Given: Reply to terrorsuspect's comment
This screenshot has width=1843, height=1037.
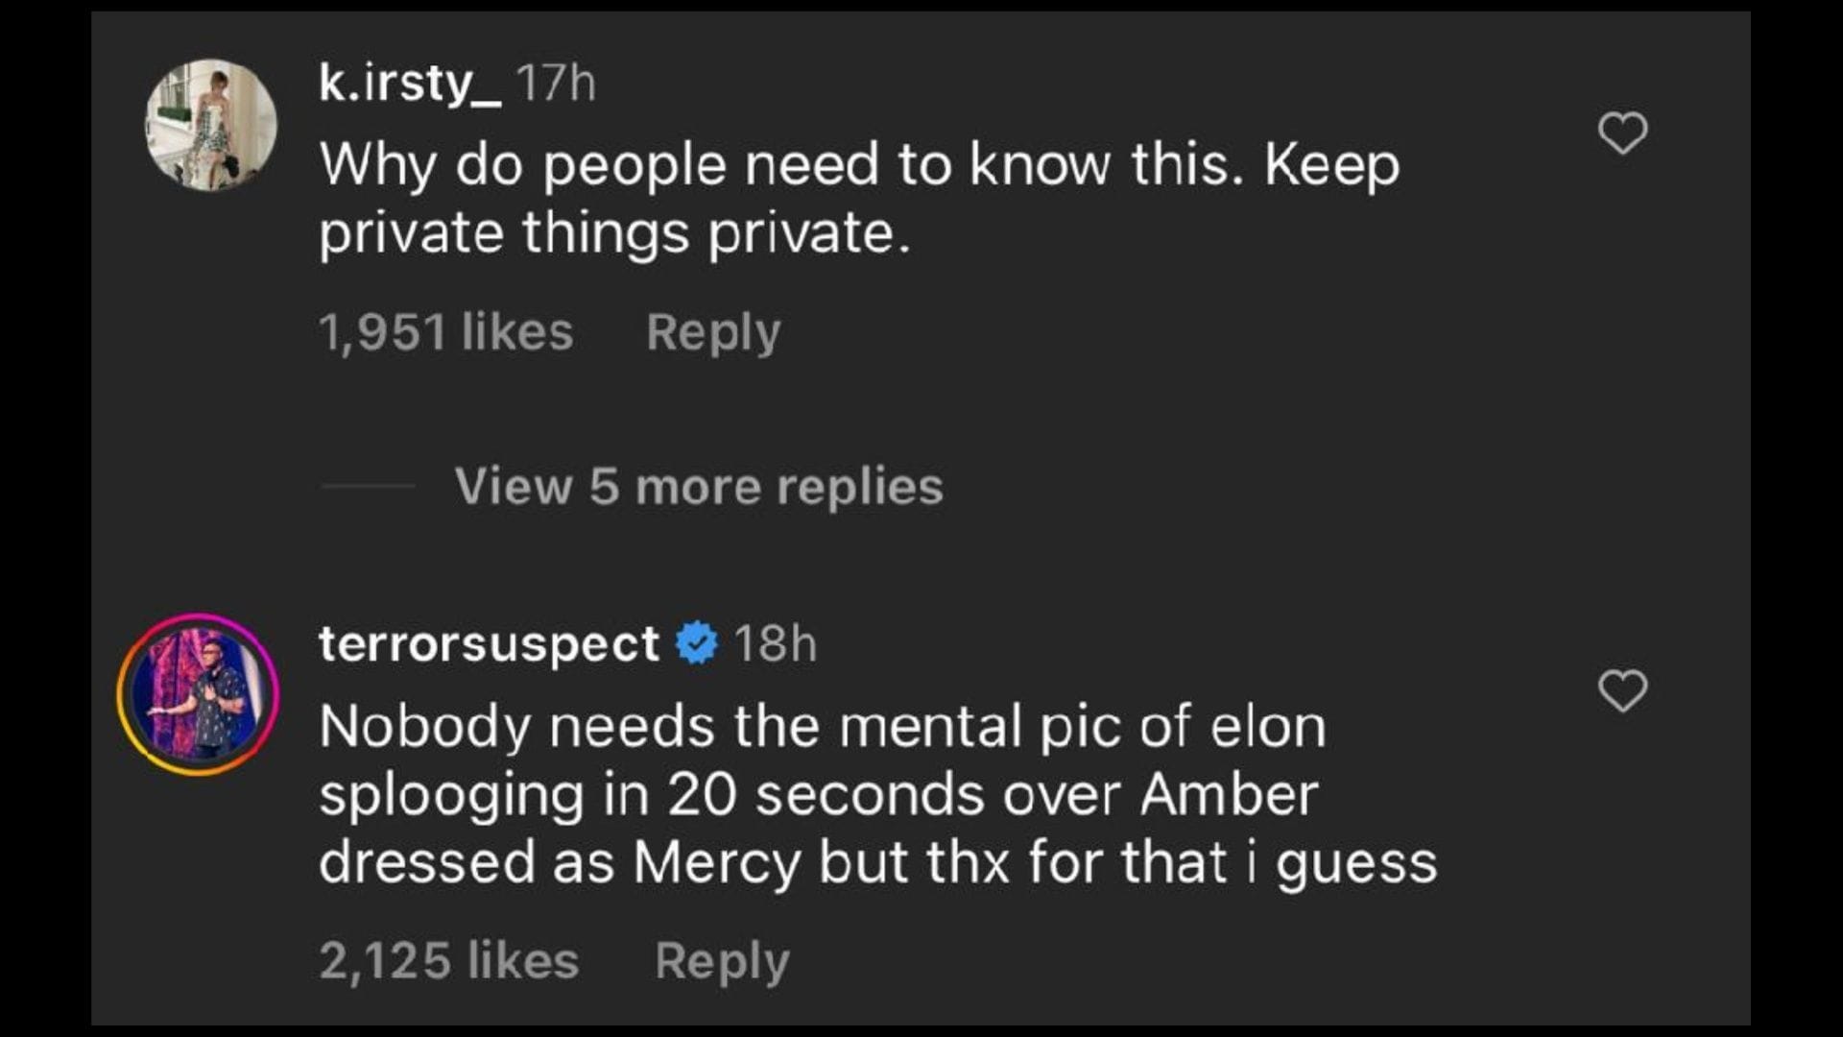Looking at the screenshot, I should click(x=720, y=958).
